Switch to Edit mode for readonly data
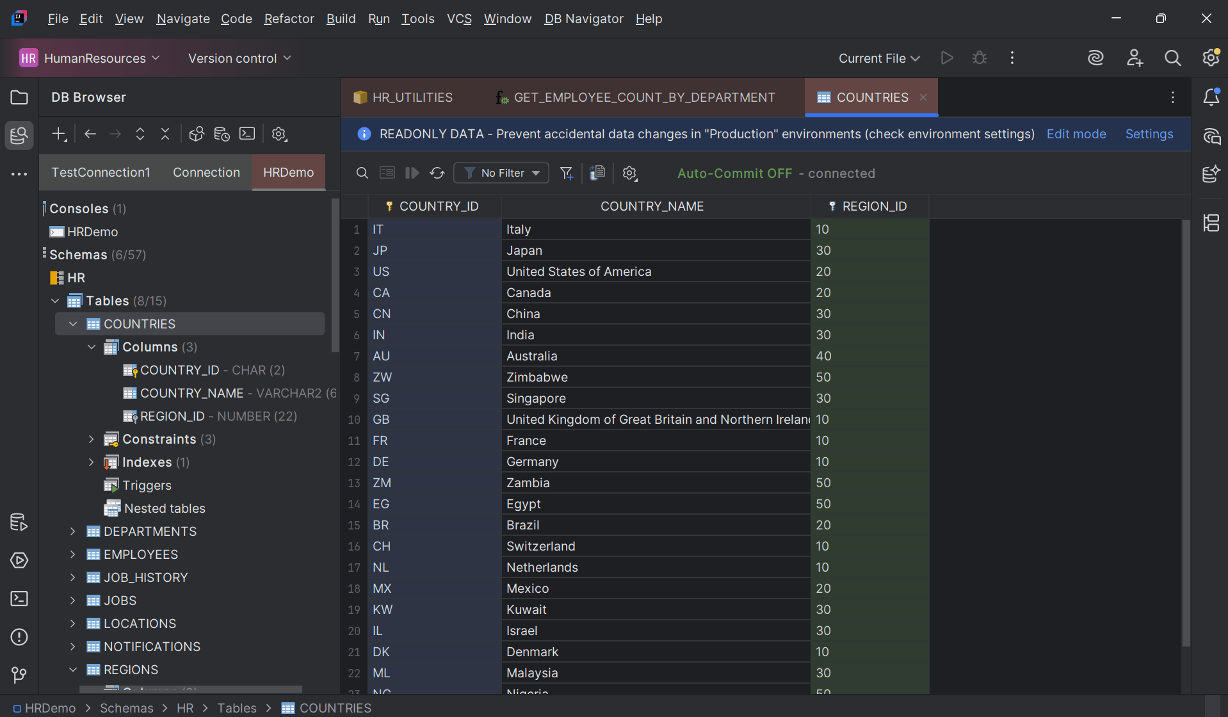Image resolution: width=1228 pixels, height=717 pixels. coord(1076,134)
